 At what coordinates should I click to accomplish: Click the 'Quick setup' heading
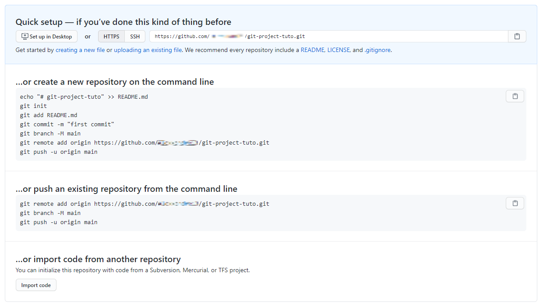pos(123,22)
